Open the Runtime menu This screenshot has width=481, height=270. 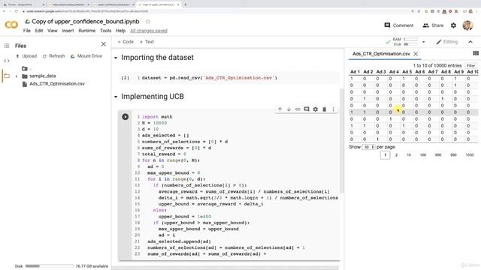point(87,31)
